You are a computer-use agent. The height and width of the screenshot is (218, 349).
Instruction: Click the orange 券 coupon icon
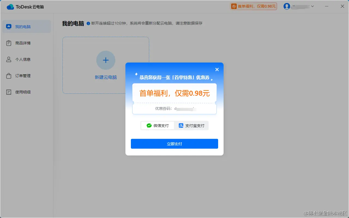(x=233, y=6)
